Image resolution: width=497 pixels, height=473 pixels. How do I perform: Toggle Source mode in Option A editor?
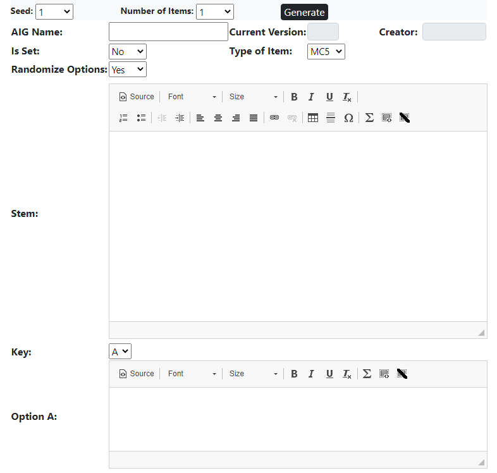point(137,374)
